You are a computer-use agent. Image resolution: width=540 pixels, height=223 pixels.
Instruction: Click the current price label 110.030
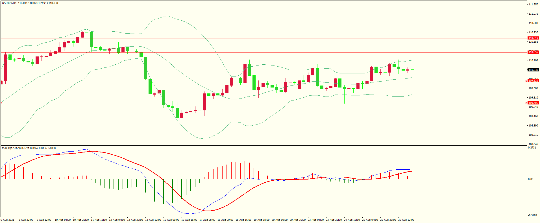[533, 70]
